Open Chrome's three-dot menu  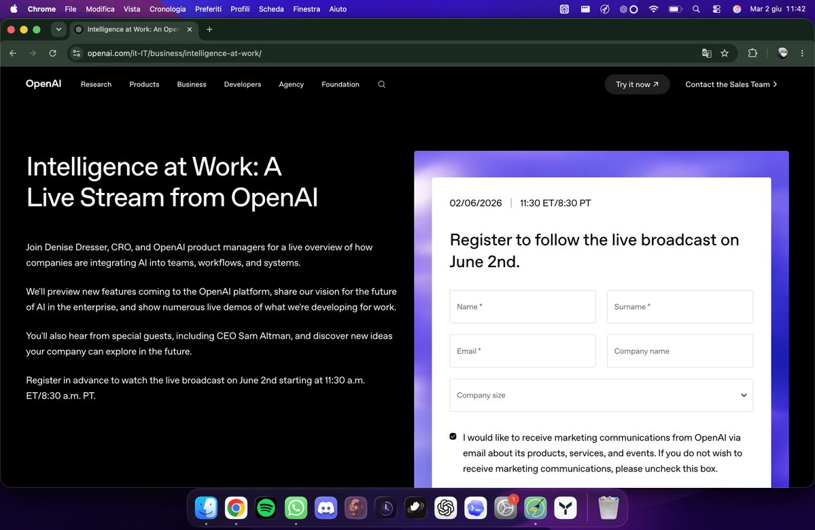click(802, 53)
